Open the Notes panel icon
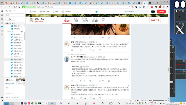This screenshot has height=105, width=186. (x=2, y=19)
